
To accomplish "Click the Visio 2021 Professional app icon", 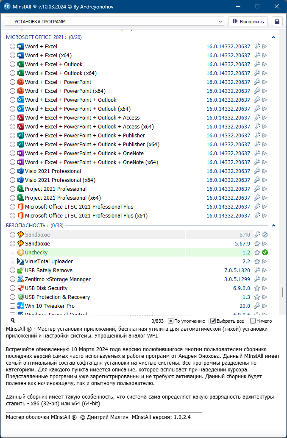I will 20,171.
